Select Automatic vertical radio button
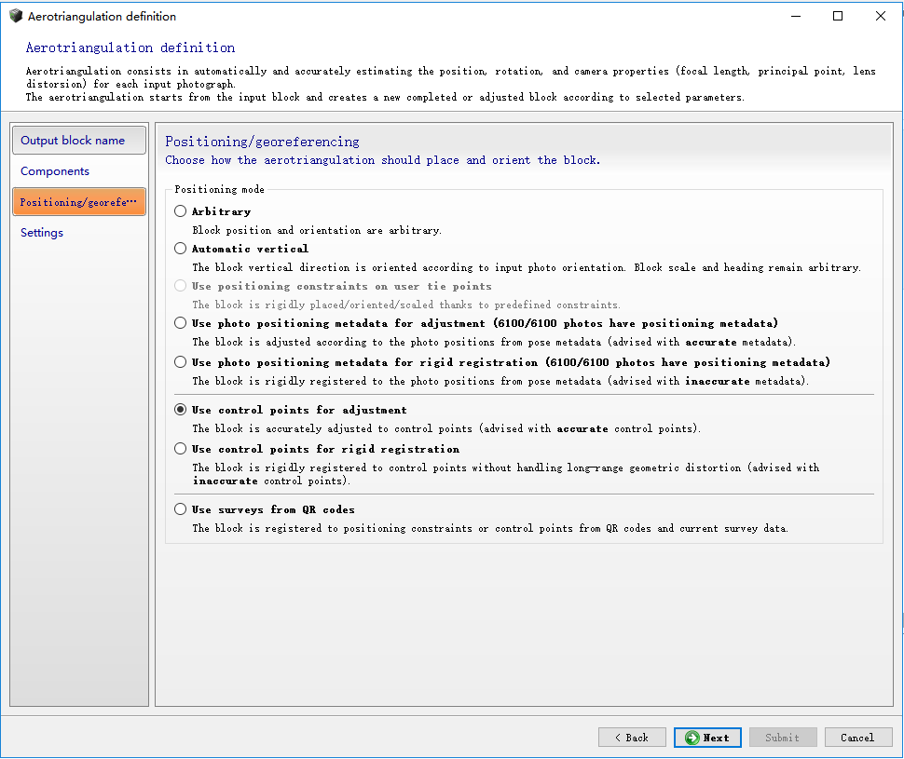The height and width of the screenshot is (759, 904). coord(181,249)
